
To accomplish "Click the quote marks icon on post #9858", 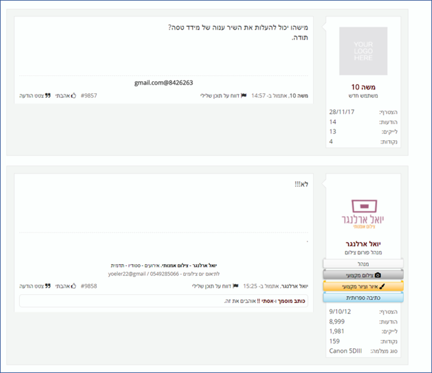I will pos(48,286).
